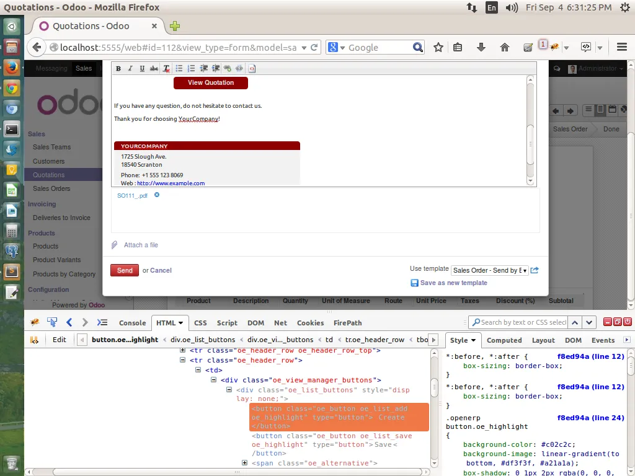
Task: Click the remove link icon
Action: tap(239, 68)
